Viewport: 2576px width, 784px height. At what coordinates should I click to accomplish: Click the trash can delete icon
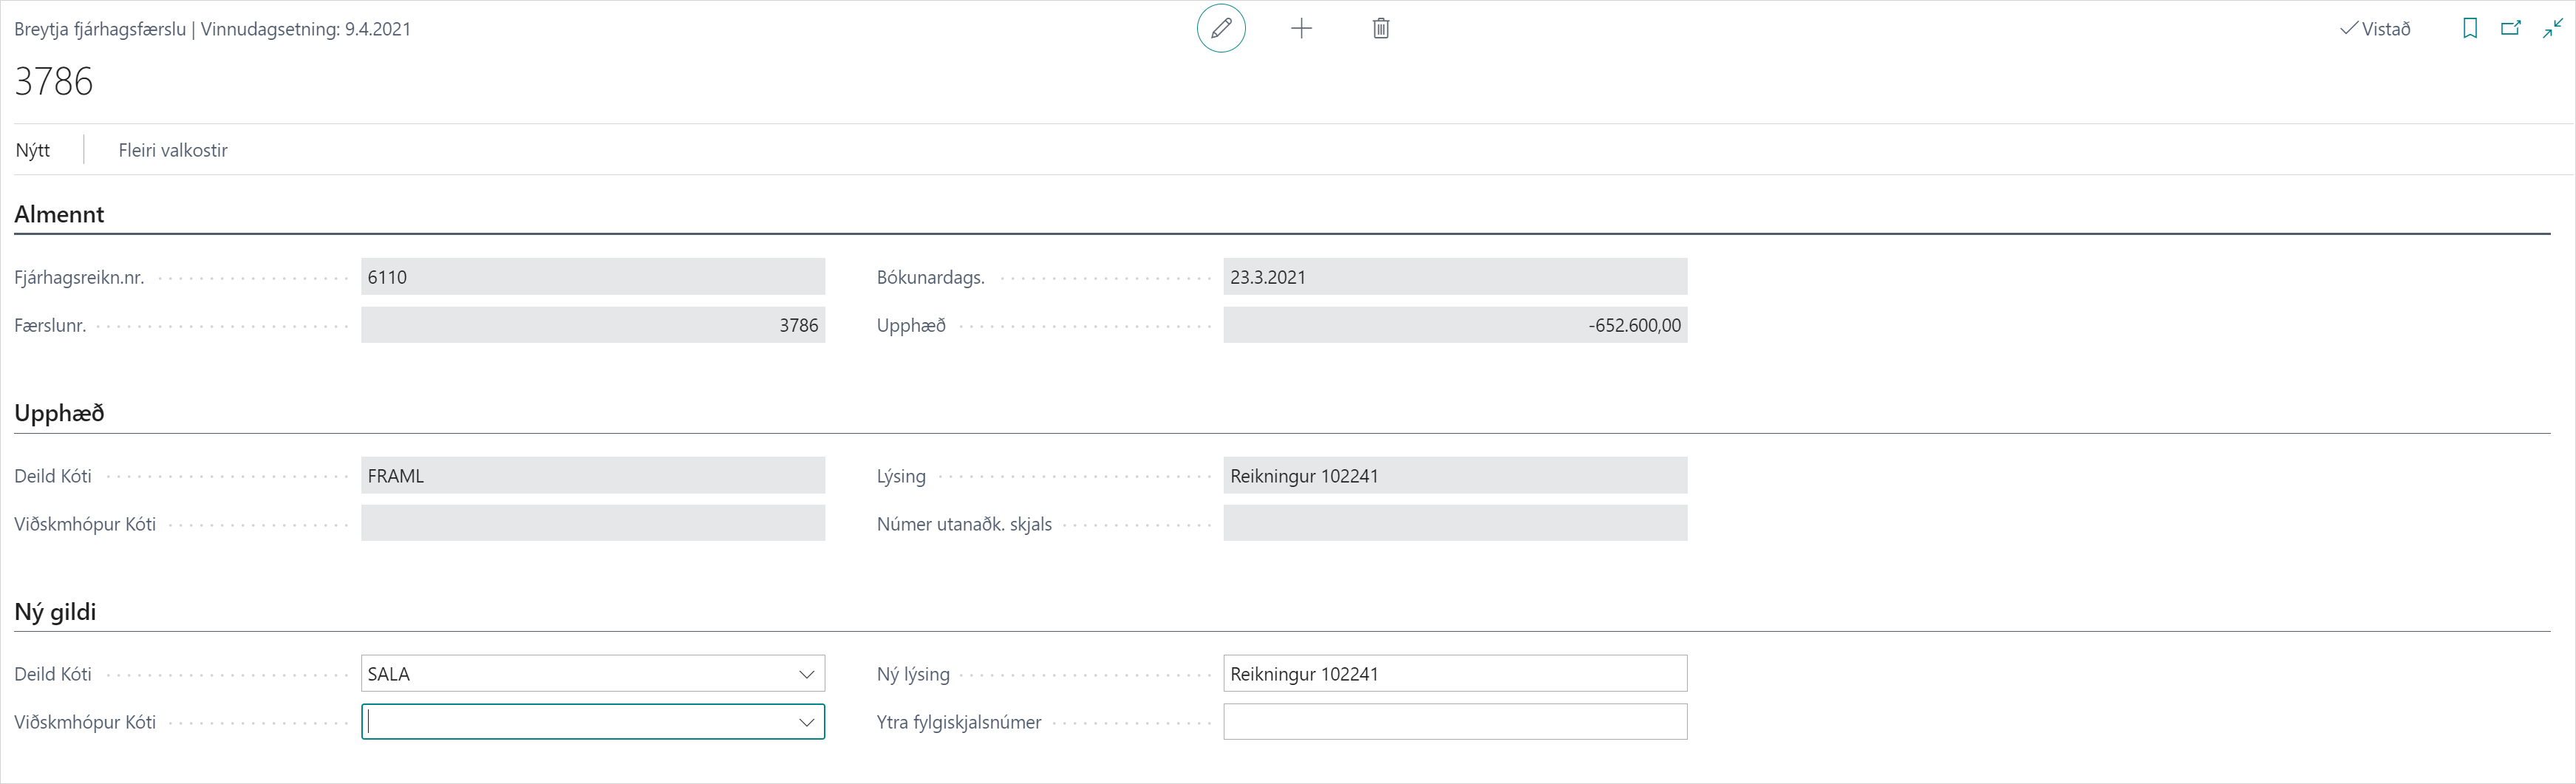[x=1381, y=28]
